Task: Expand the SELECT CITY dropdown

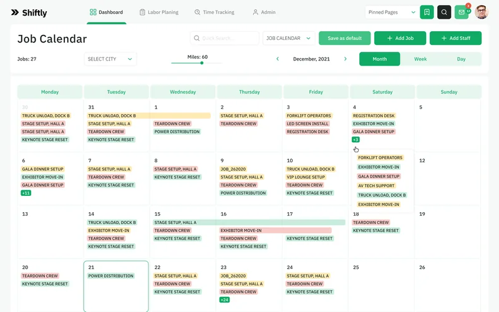Action: [110, 59]
